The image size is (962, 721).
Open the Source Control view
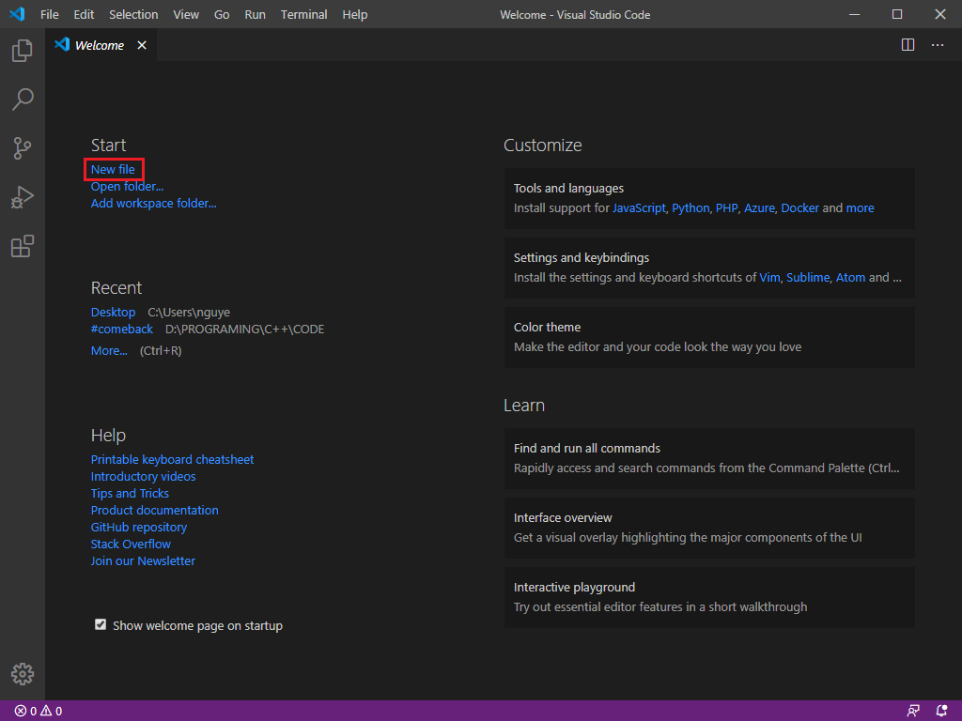click(x=23, y=148)
